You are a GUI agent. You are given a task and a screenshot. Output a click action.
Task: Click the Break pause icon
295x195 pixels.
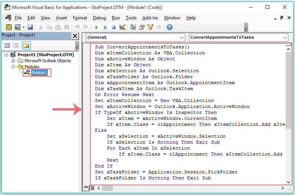(105, 28)
